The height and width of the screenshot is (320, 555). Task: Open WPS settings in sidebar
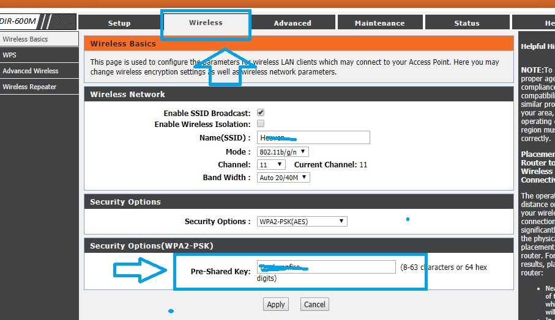[10, 55]
